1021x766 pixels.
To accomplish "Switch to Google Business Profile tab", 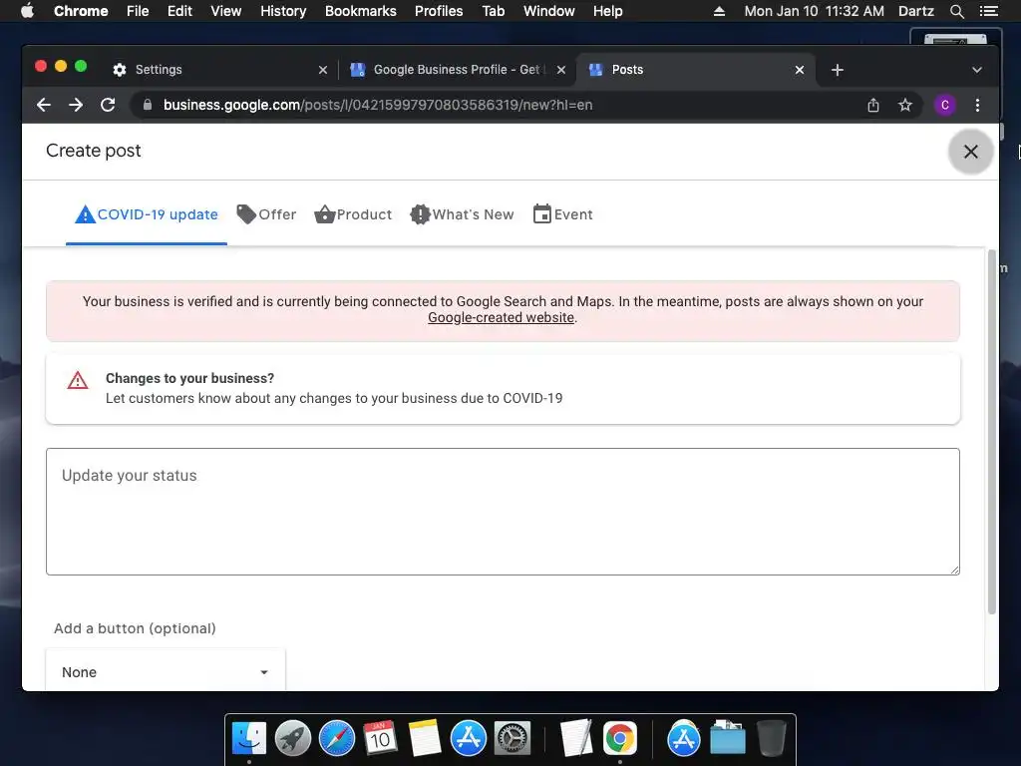I will [456, 70].
